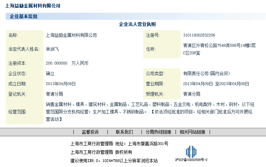Click the address second line C区208室

click(x=192, y=53)
